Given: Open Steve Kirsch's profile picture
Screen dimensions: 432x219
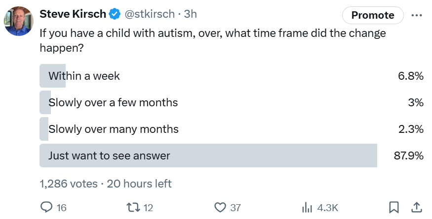Looking at the screenshot, I should [x=19, y=21].
